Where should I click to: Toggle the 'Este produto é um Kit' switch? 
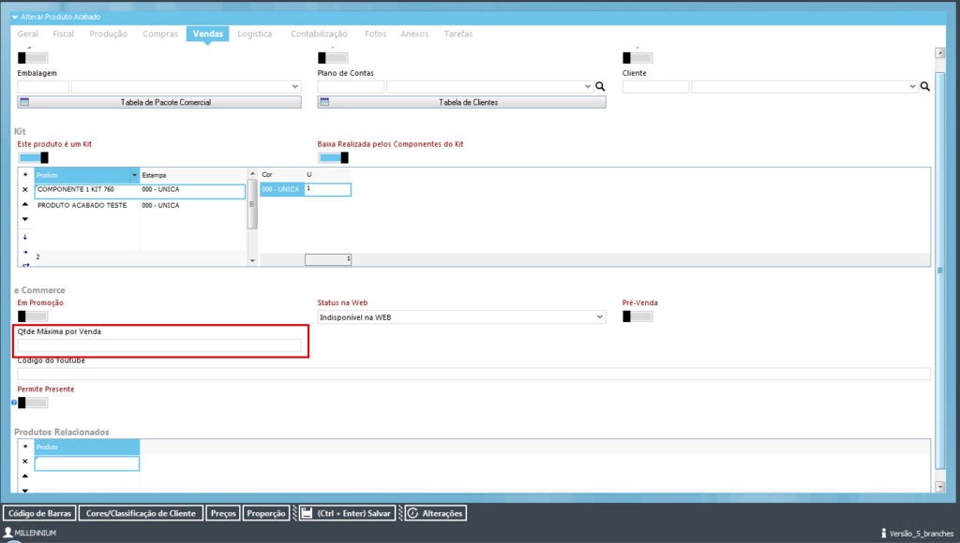coord(33,157)
